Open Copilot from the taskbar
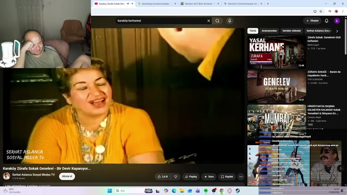 coord(166,191)
